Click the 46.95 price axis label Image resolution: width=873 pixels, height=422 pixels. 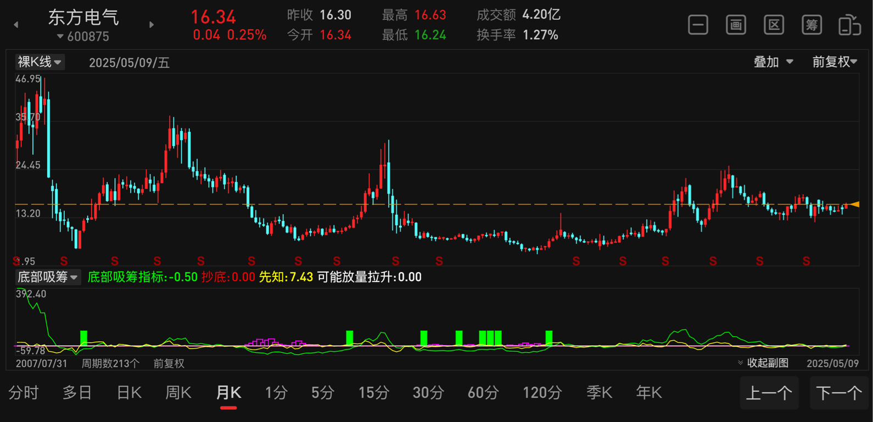coord(28,79)
